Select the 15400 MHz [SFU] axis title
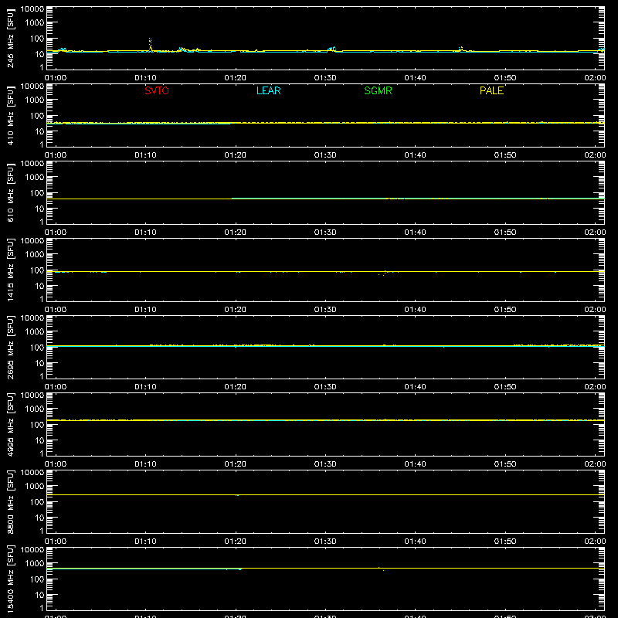 [11, 579]
